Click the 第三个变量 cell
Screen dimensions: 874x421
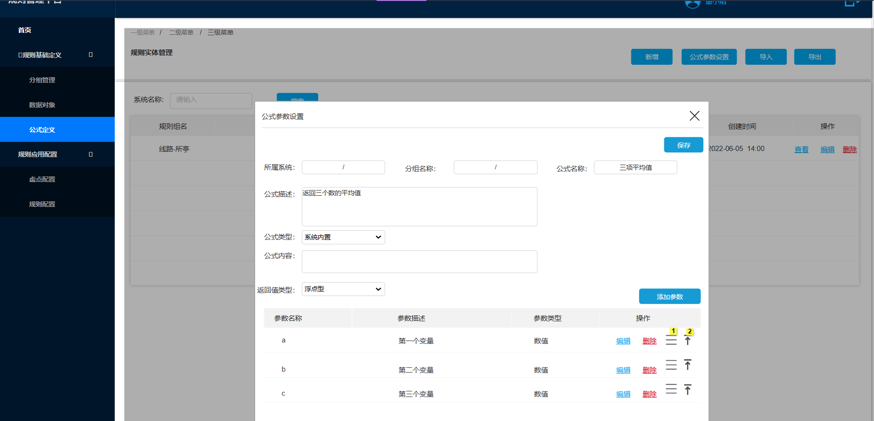[416, 394]
